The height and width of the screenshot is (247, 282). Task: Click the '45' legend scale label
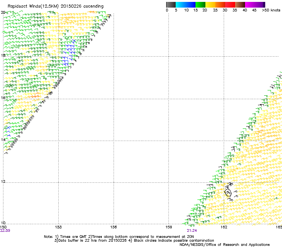[254, 10]
